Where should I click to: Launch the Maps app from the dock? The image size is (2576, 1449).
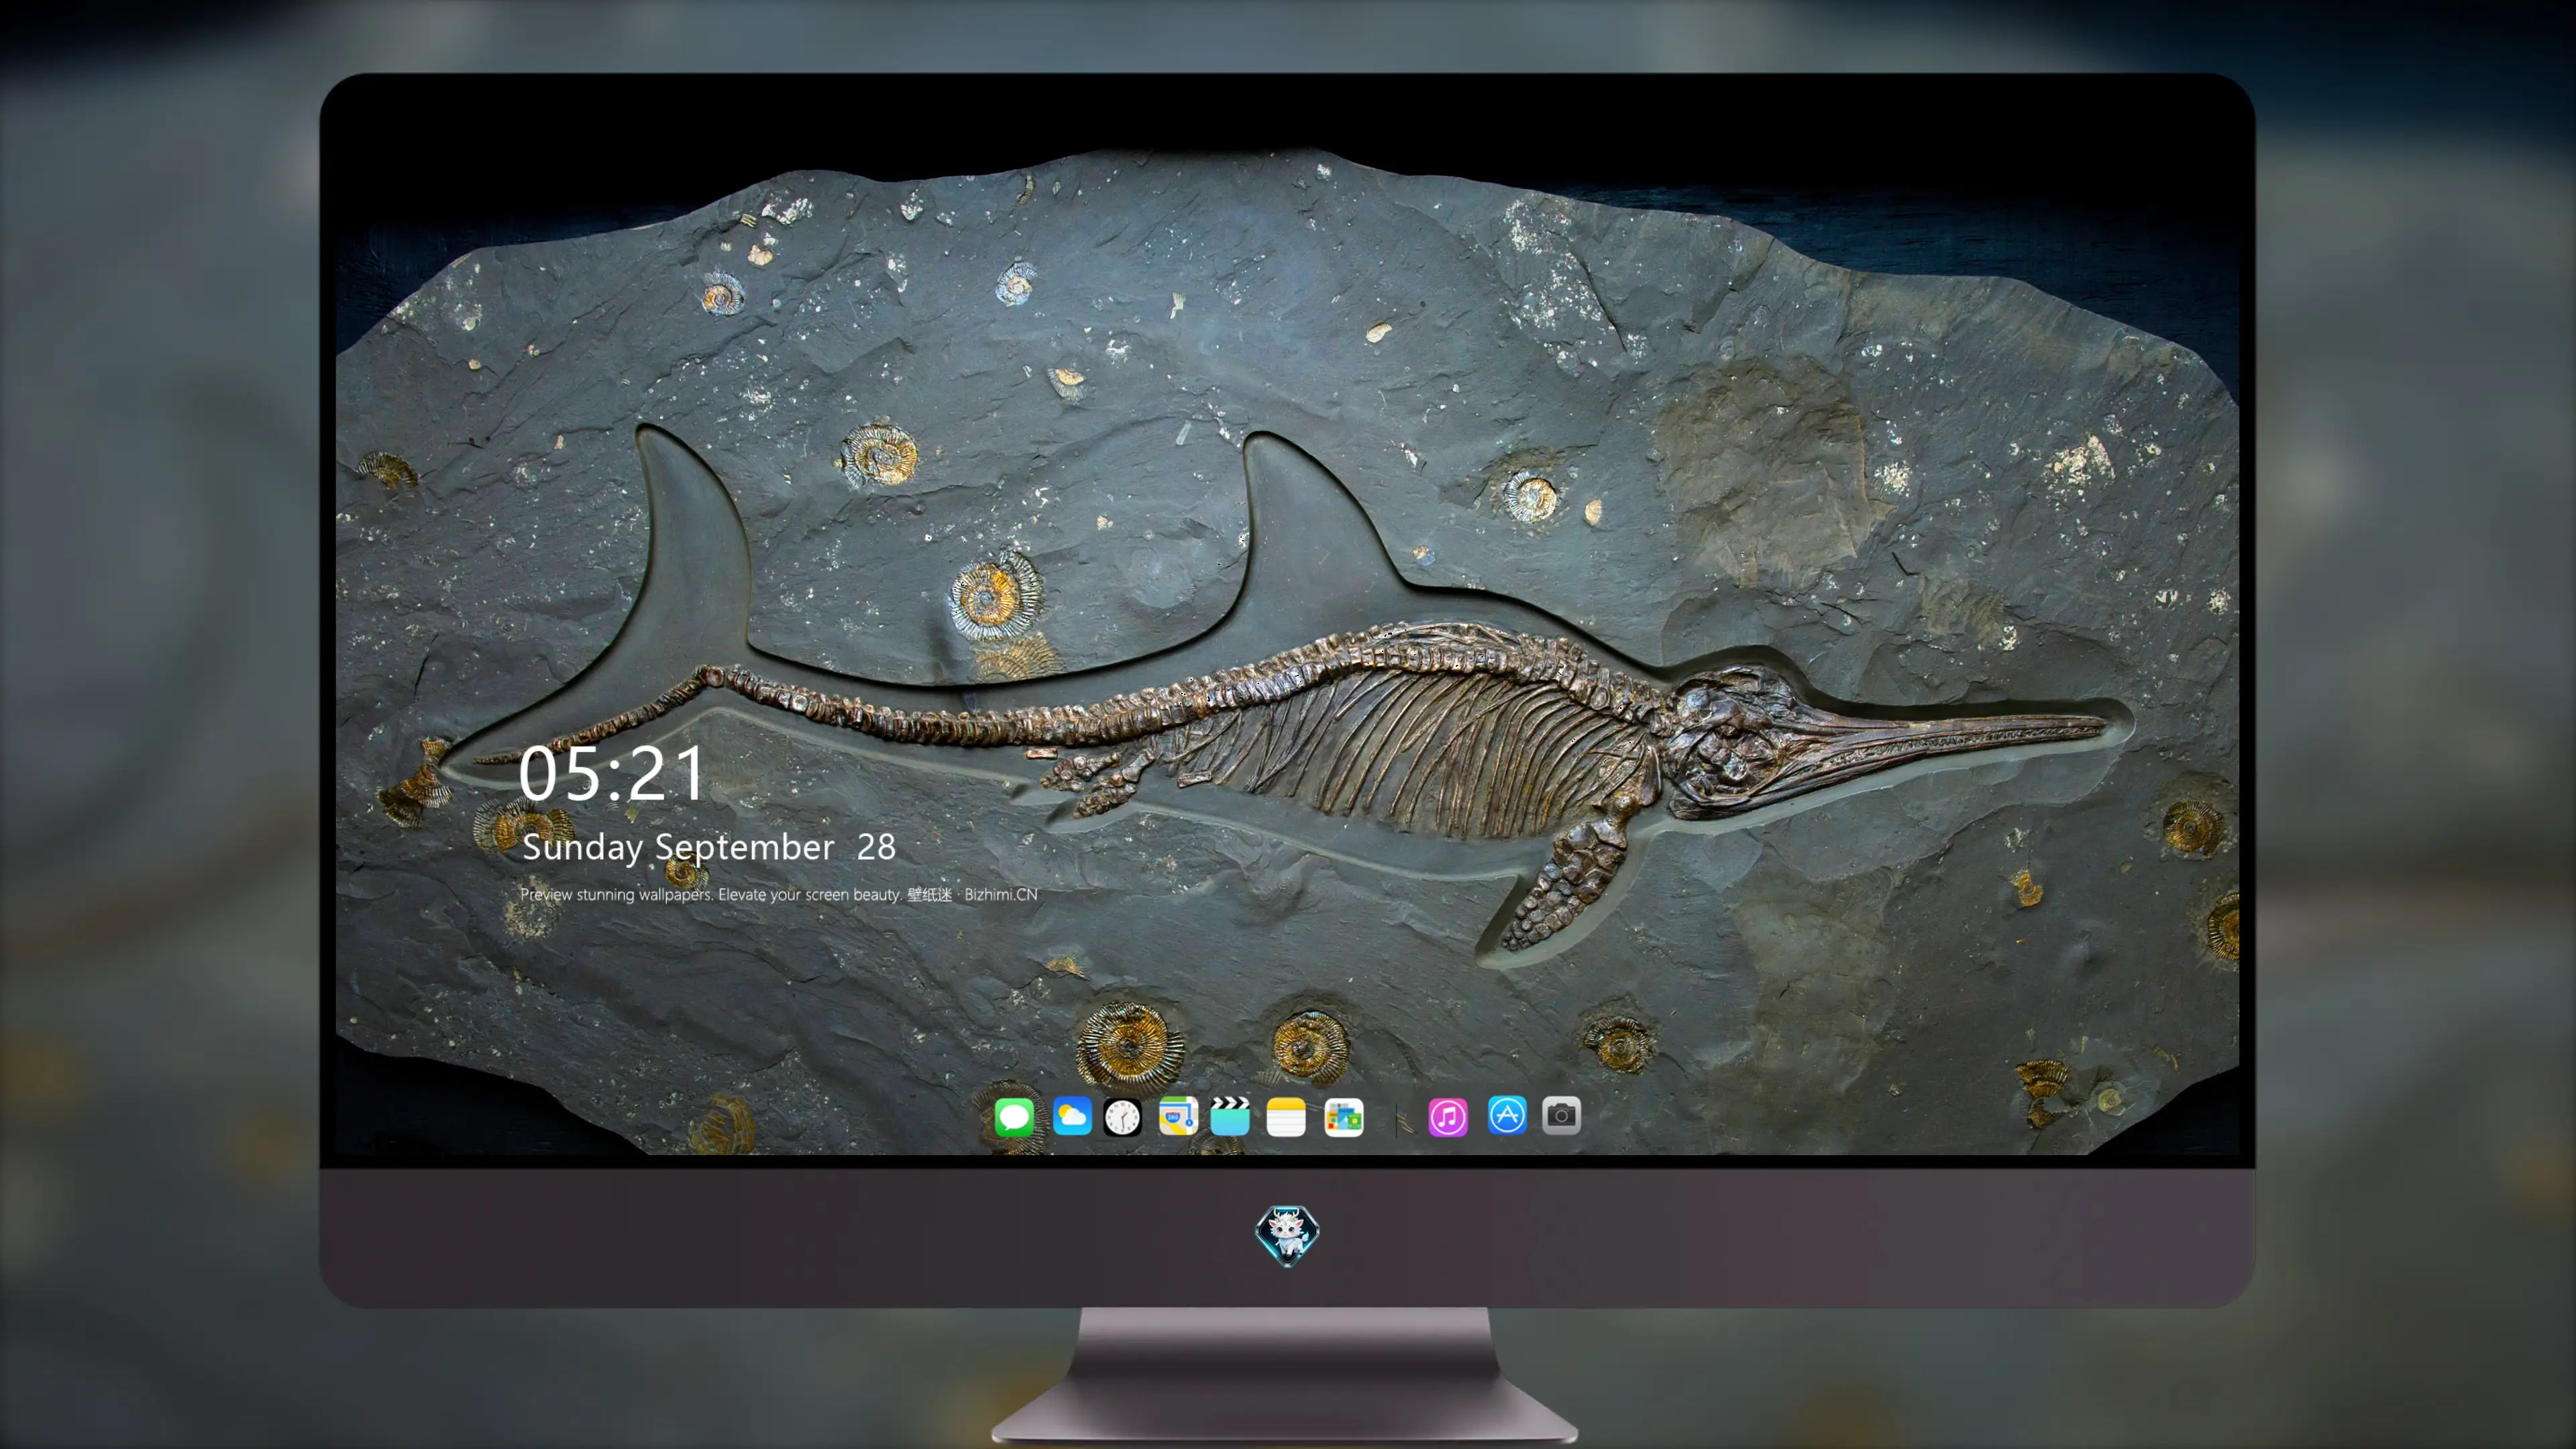(x=1178, y=1116)
